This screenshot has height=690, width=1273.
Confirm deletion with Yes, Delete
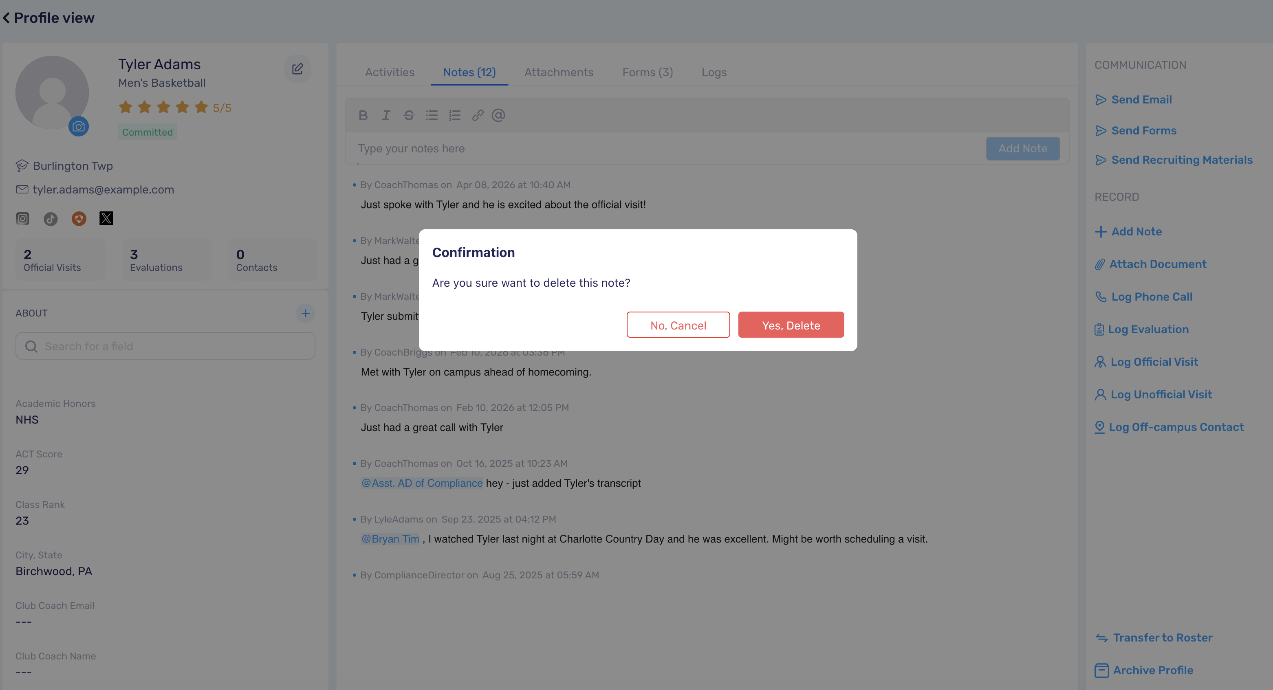(791, 325)
